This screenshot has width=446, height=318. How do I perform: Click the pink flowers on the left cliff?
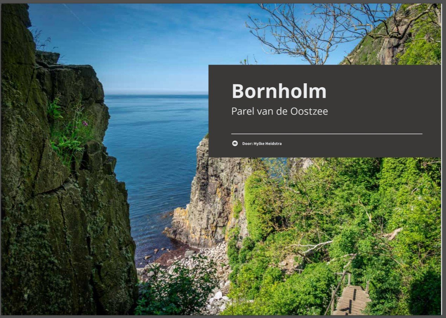coord(85,123)
